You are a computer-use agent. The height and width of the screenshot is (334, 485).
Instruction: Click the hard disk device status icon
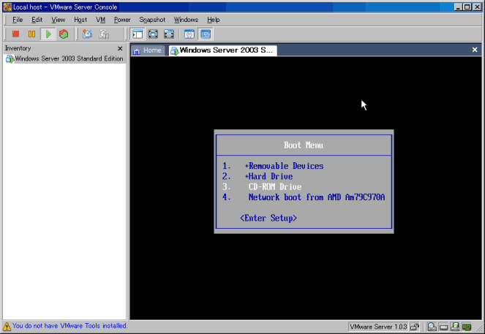(443, 327)
